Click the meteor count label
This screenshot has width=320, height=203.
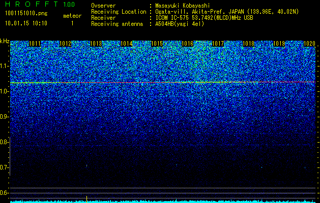coord(72,16)
